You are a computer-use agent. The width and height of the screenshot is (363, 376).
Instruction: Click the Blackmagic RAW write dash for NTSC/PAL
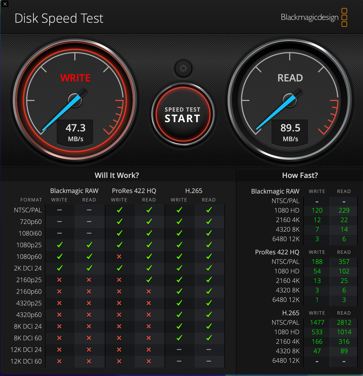click(60, 210)
